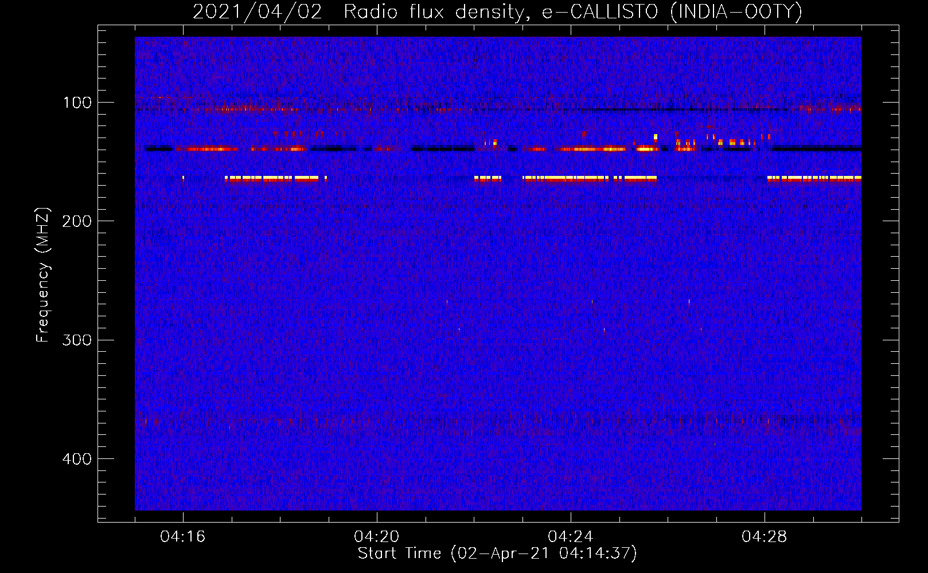Click the 100 frequency tick label

coord(77,103)
